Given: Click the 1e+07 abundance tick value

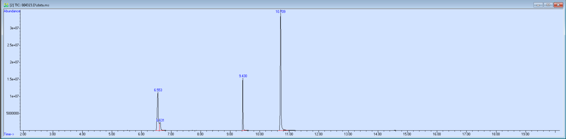Looking at the screenshot, I should [14, 96].
